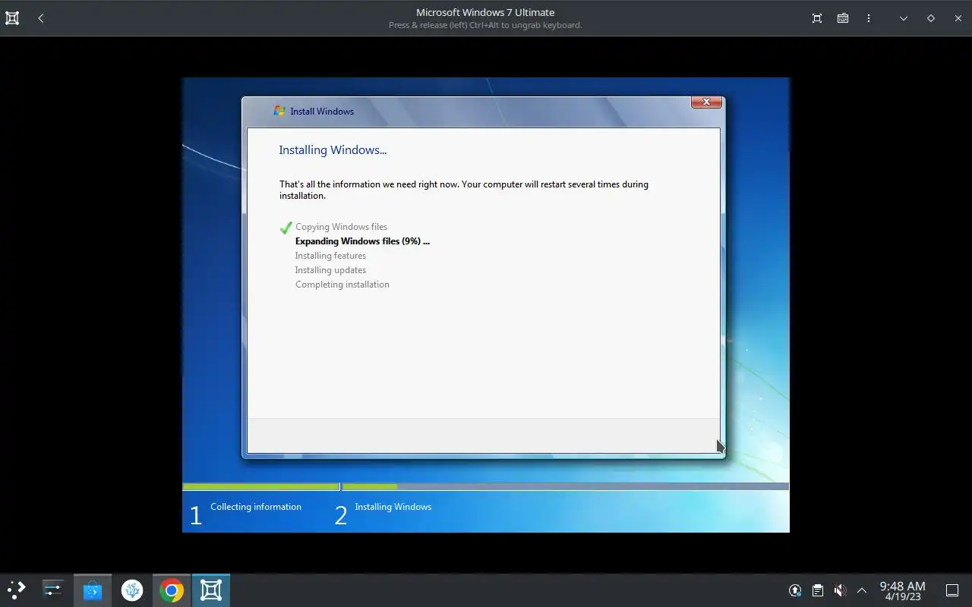Click the 'Microsoft Windows 7 Ultimate' title
This screenshot has height=607, width=972.
click(x=485, y=12)
